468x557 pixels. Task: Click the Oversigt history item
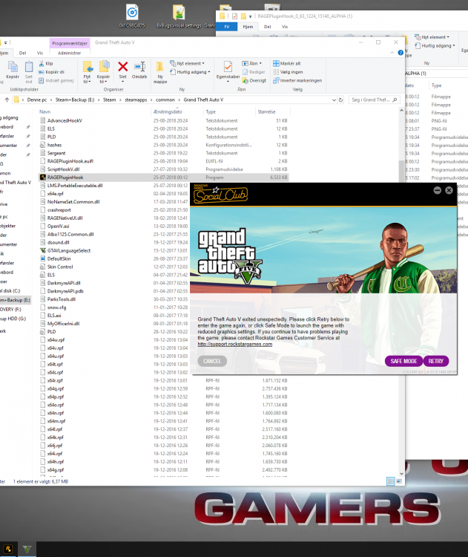pyautogui.click(x=254, y=81)
